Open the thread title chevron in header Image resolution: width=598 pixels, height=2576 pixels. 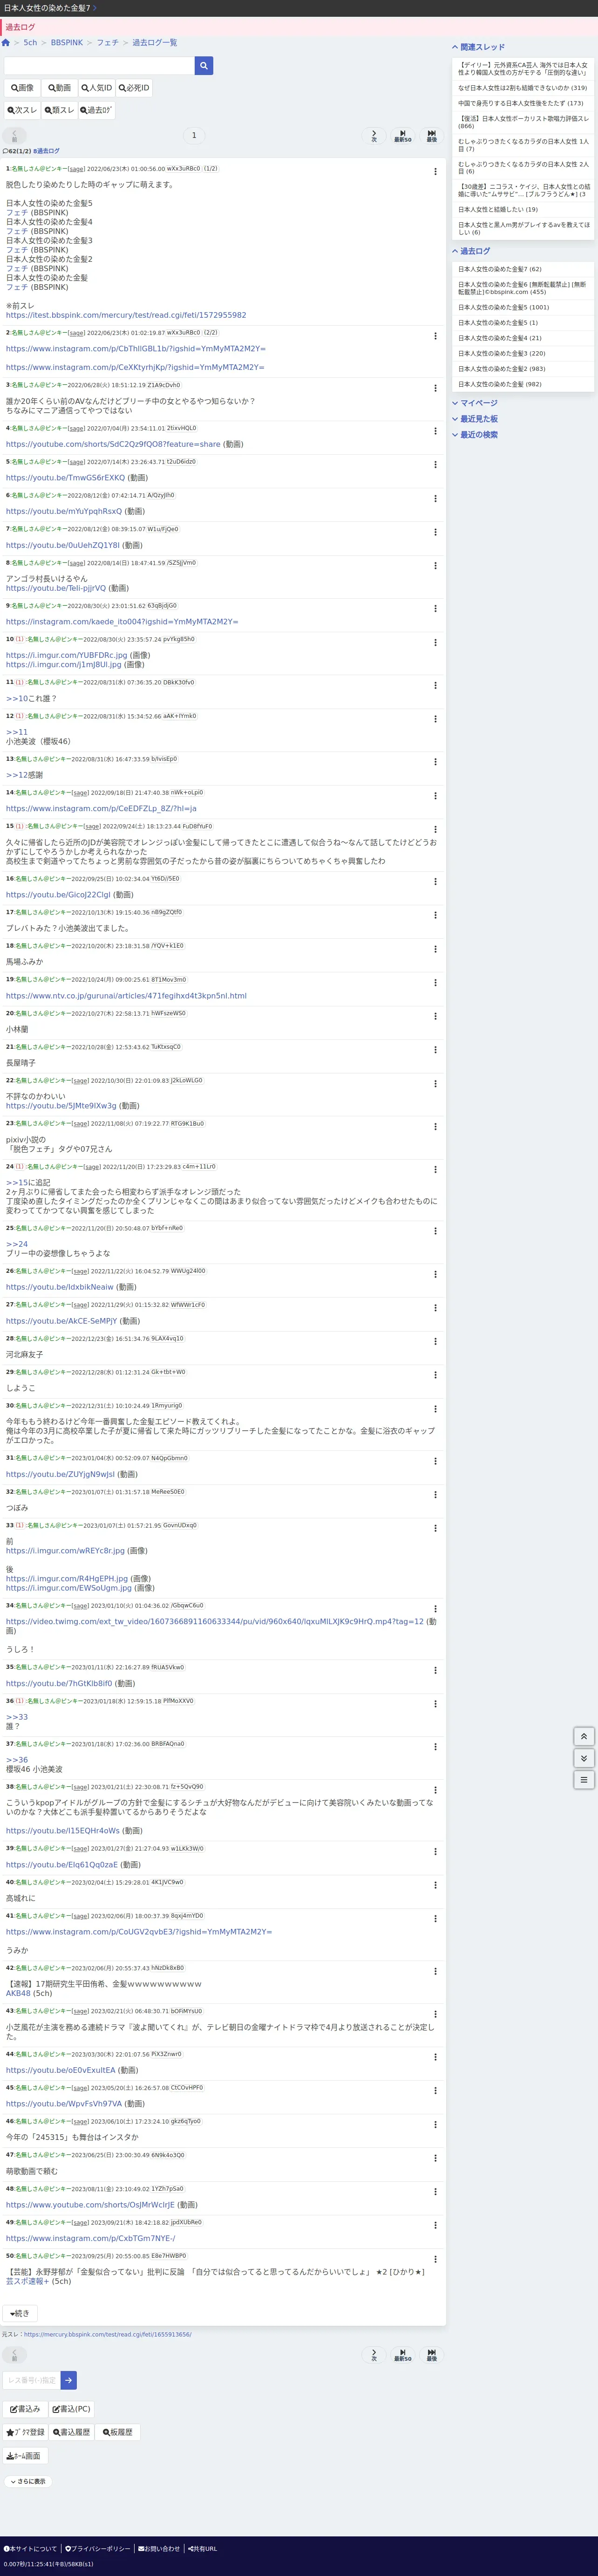94,8
